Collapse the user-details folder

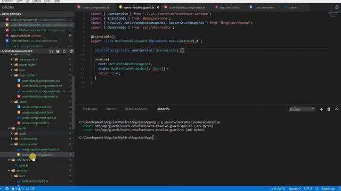(27, 75)
